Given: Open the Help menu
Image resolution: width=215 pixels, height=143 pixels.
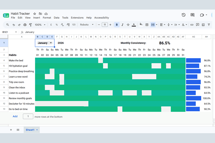Looking at the screenshot, I should click(89, 18).
